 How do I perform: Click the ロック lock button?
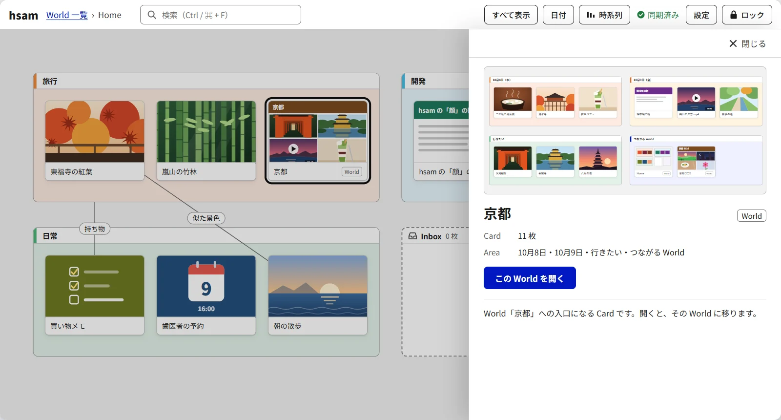tap(747, 15)
